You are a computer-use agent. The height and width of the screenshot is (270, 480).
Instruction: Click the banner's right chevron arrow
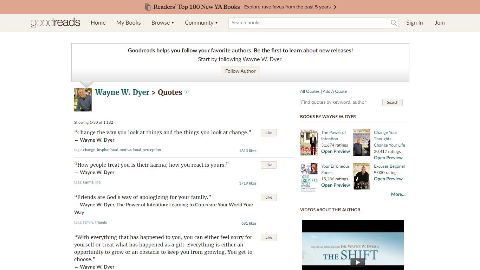pyautogui.click(x=335, y=7)
